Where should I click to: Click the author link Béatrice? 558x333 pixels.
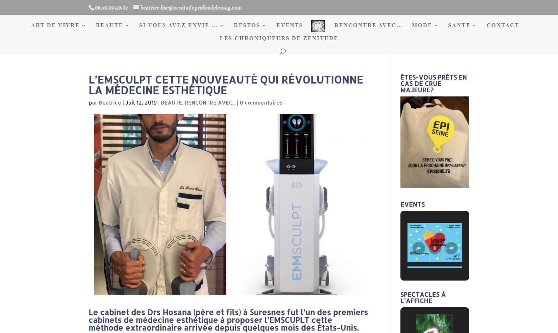110,103
